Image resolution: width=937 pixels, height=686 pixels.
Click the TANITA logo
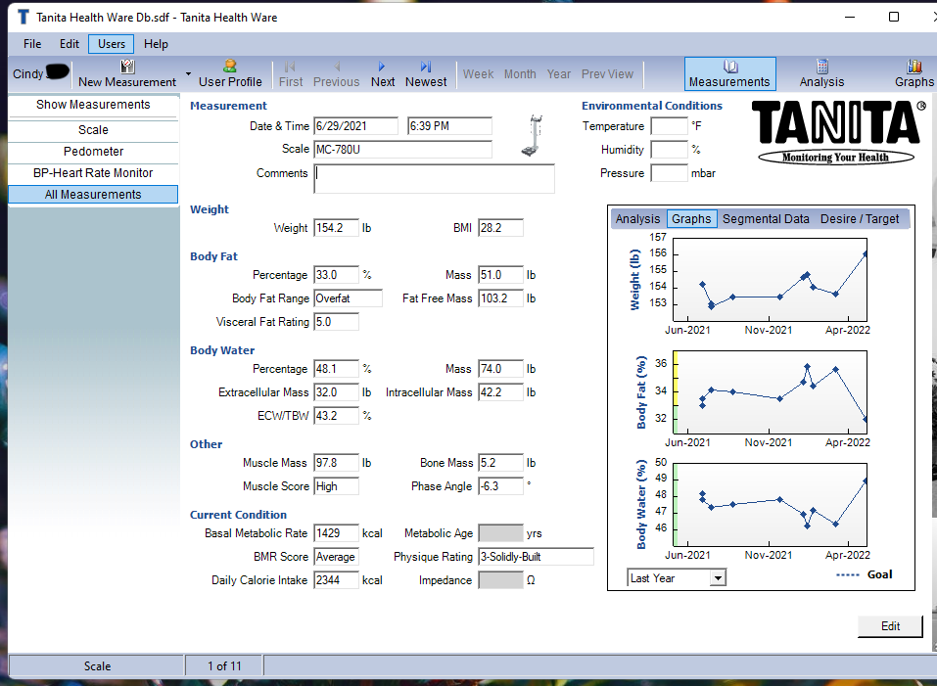click(838, 131)
